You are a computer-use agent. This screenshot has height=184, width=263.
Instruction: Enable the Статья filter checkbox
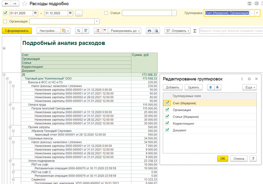coord(106,13)
